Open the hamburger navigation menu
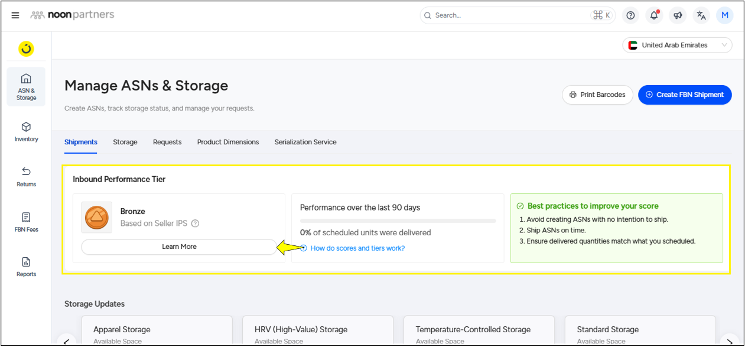Viewport: 745px width, 347px height. click(15, 15)
